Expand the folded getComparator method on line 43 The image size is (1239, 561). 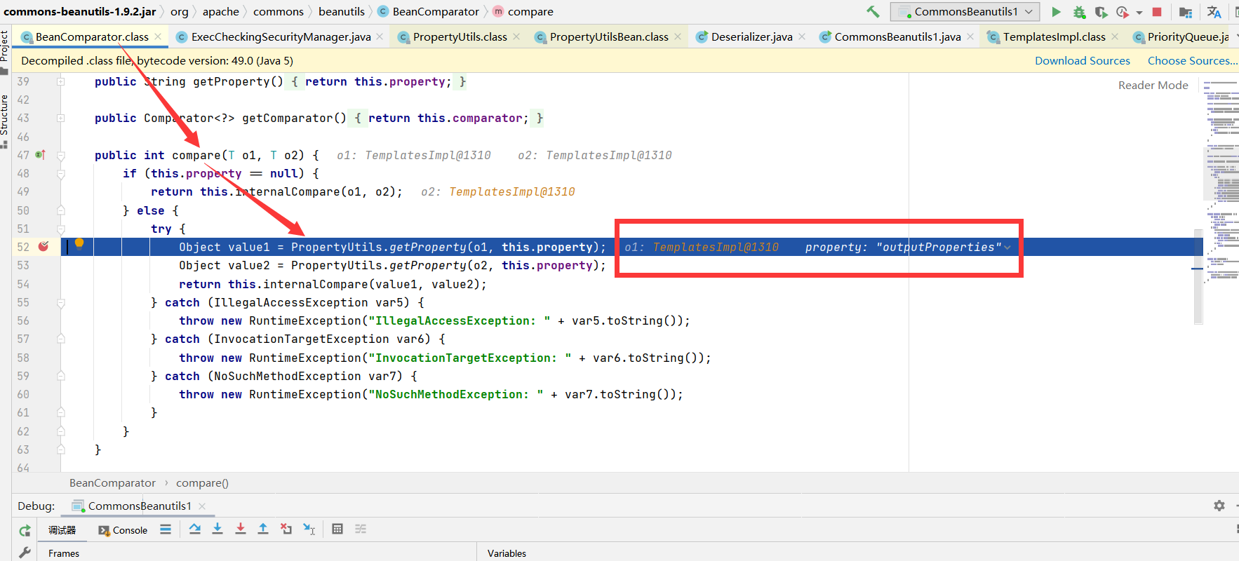click(61, 118)
